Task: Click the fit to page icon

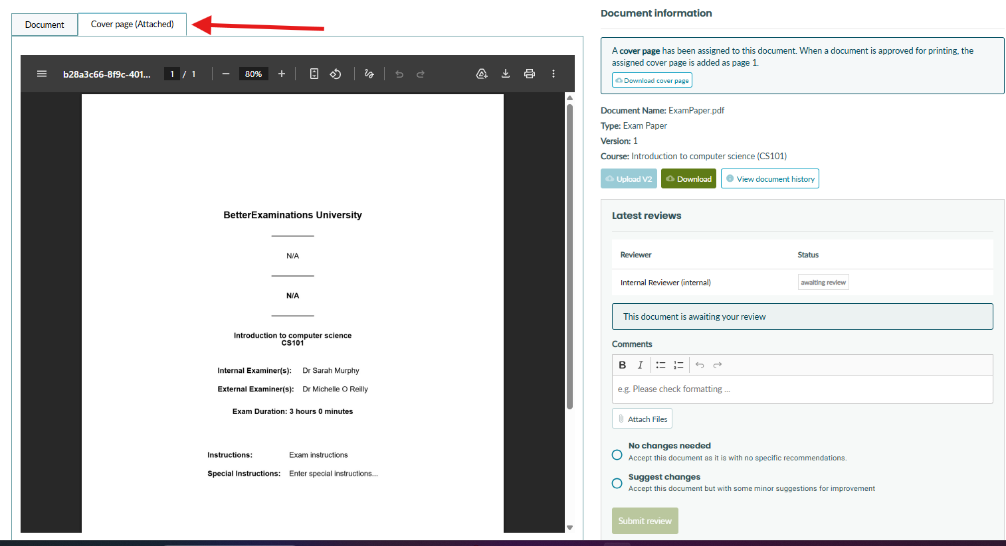Action: pyautogui.click(x=314, y=74)
